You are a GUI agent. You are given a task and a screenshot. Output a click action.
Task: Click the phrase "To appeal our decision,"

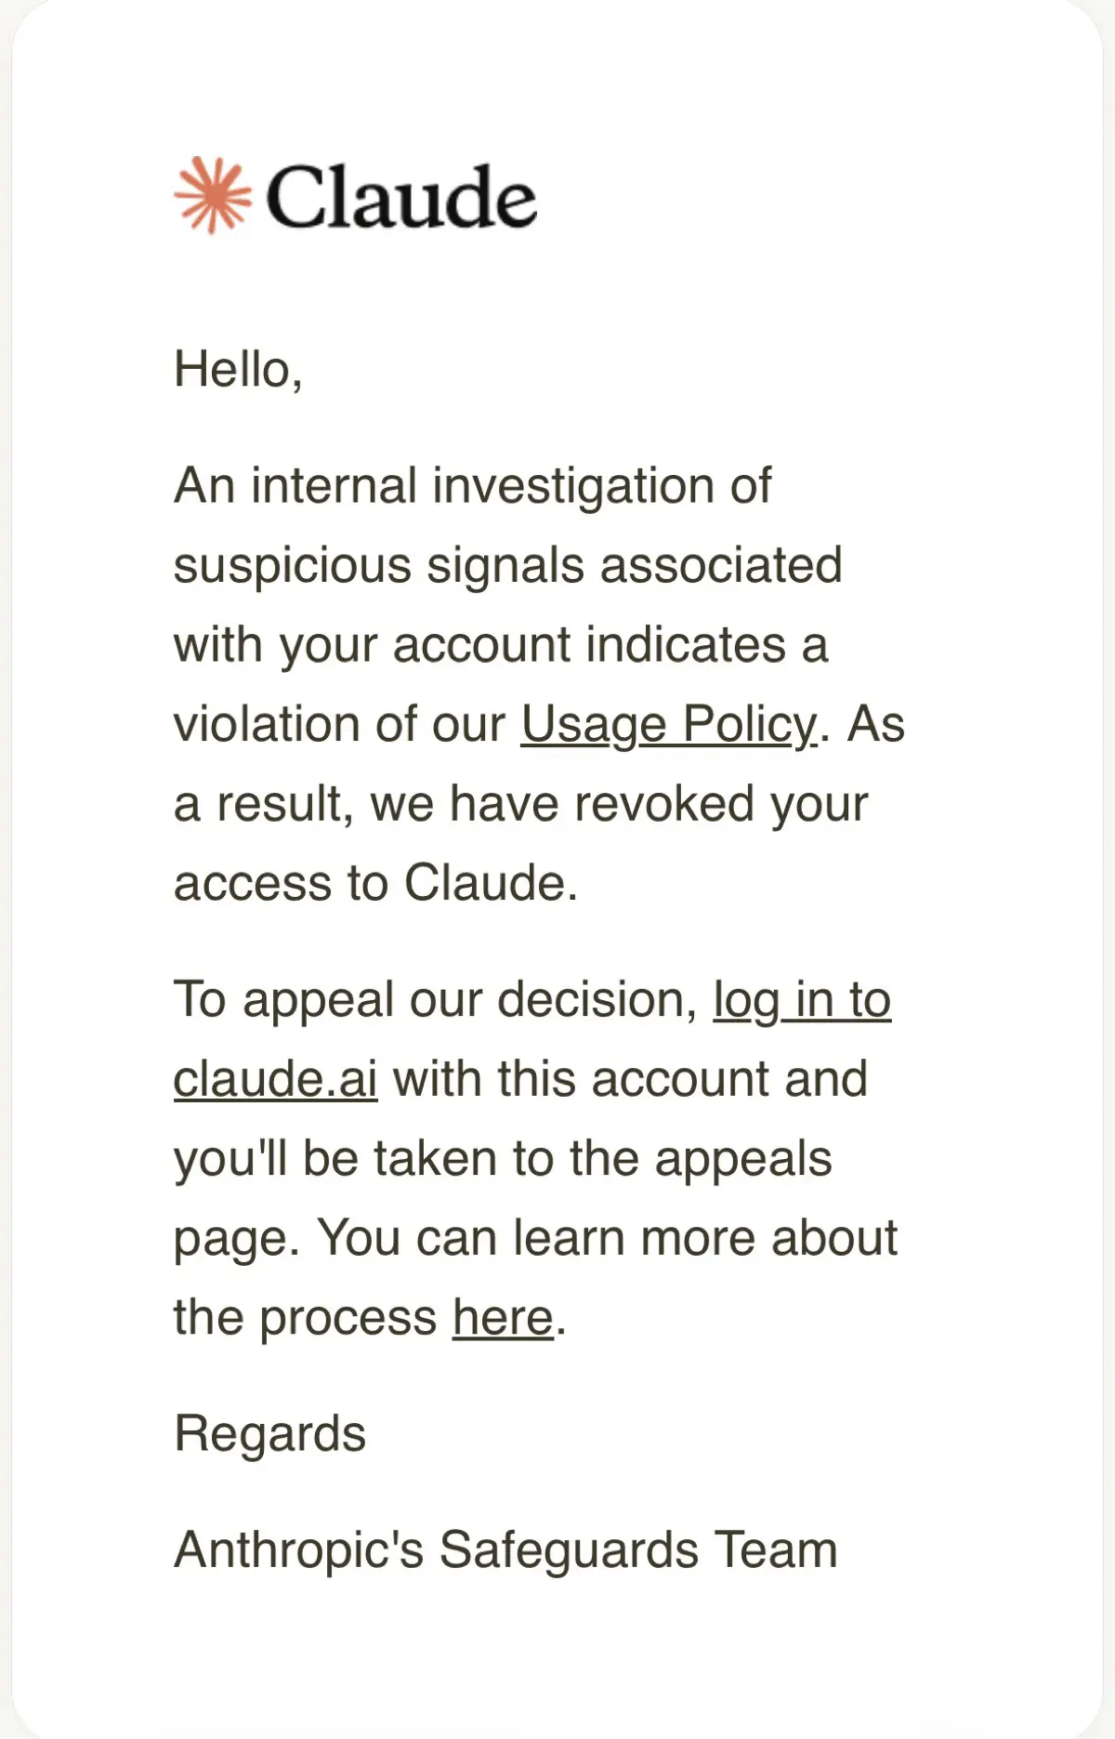[x=436, y=1000]
